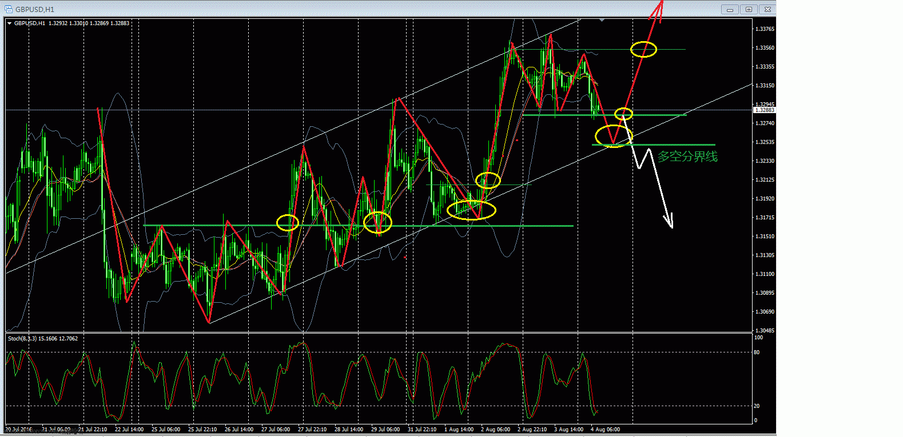Click the GBPUSD,H1 chart window icon
Image resolution: width=903 pixels, height=437 pixels.
pos(8,9)
